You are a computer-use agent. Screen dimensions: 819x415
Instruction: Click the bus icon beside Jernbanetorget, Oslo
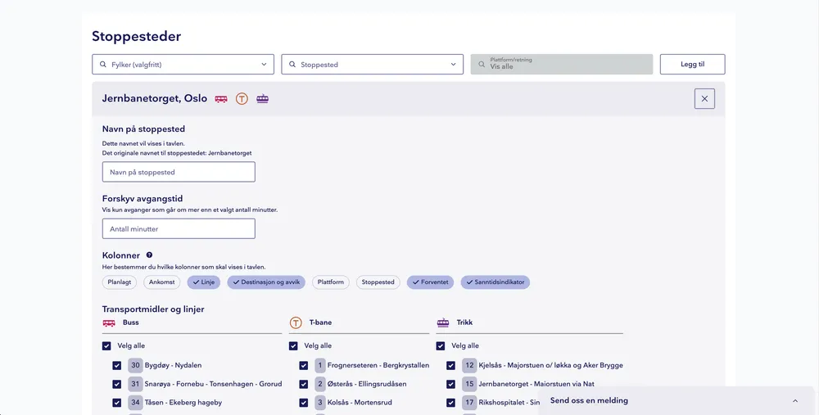[221, 99]
